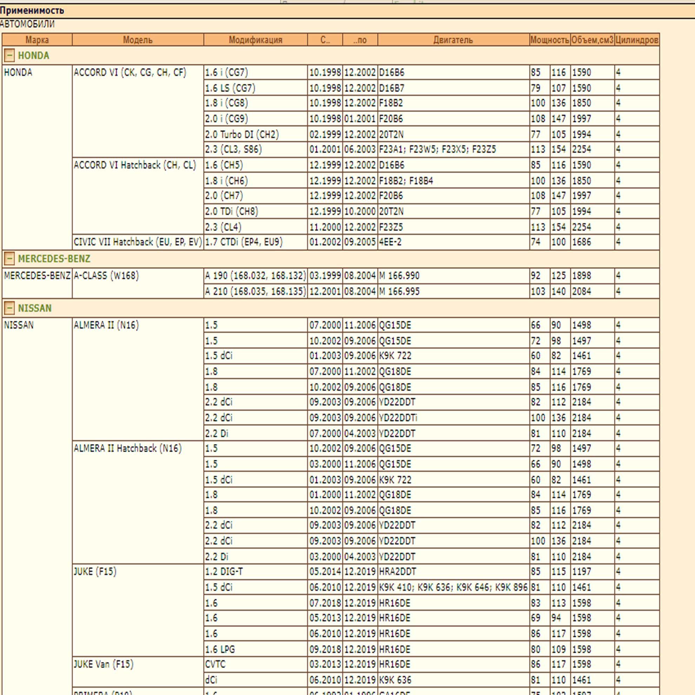Collapse the HONDA group
The height and width of the screenshot is (695, 695).
pos(9,55)
